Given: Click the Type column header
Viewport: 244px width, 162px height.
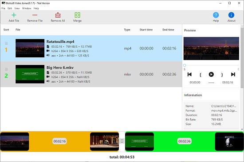Looking at the screenshot, I should point(127,30).
